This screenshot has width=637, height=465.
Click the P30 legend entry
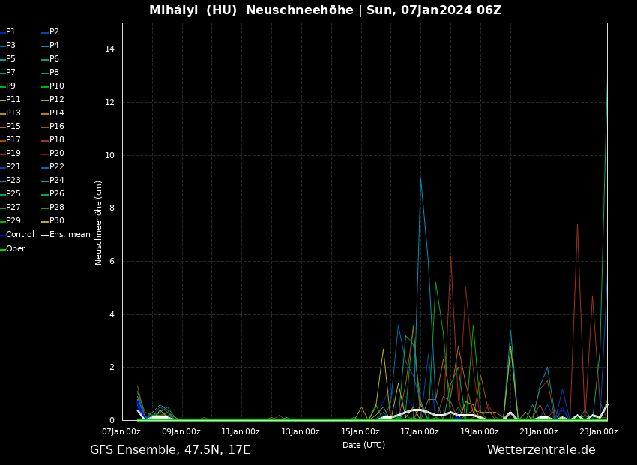pos(56,221)
